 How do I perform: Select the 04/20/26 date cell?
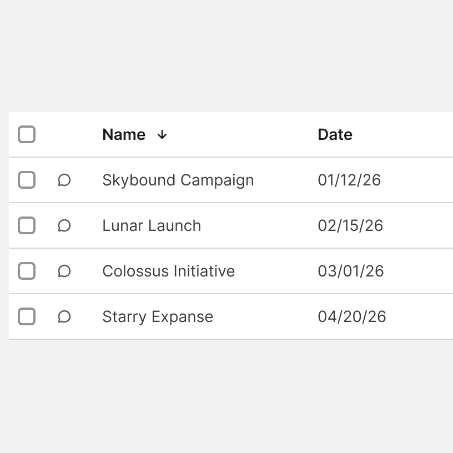point(351,317)
